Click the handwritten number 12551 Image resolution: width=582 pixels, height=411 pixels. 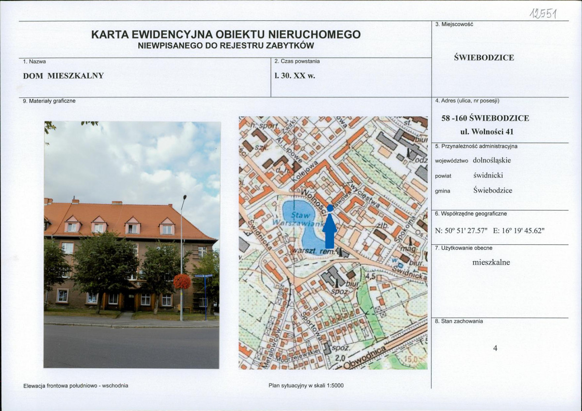(x=544, y=14)
